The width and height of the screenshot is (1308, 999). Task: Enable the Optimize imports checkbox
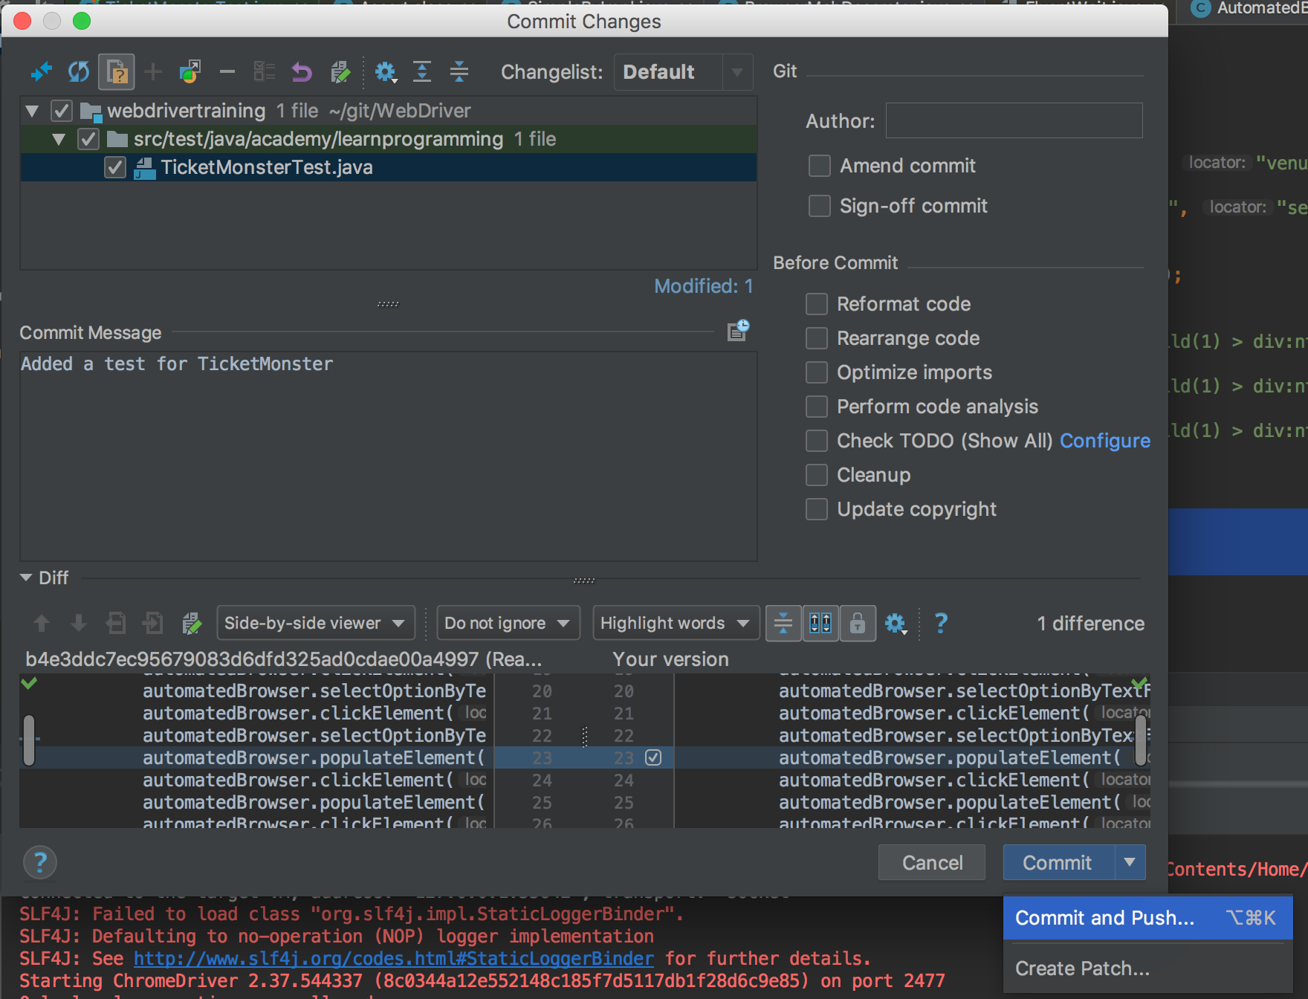[817, 372]
